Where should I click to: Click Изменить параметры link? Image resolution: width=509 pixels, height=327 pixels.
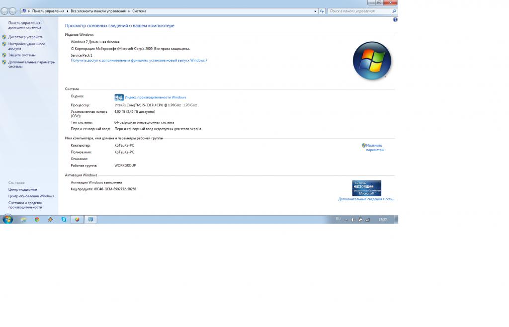point(375,148)
